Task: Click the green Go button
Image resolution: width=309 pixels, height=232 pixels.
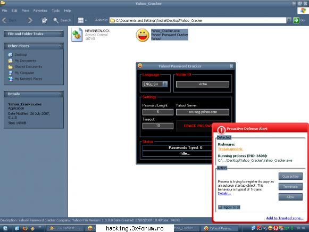Action: click(296, 20)
